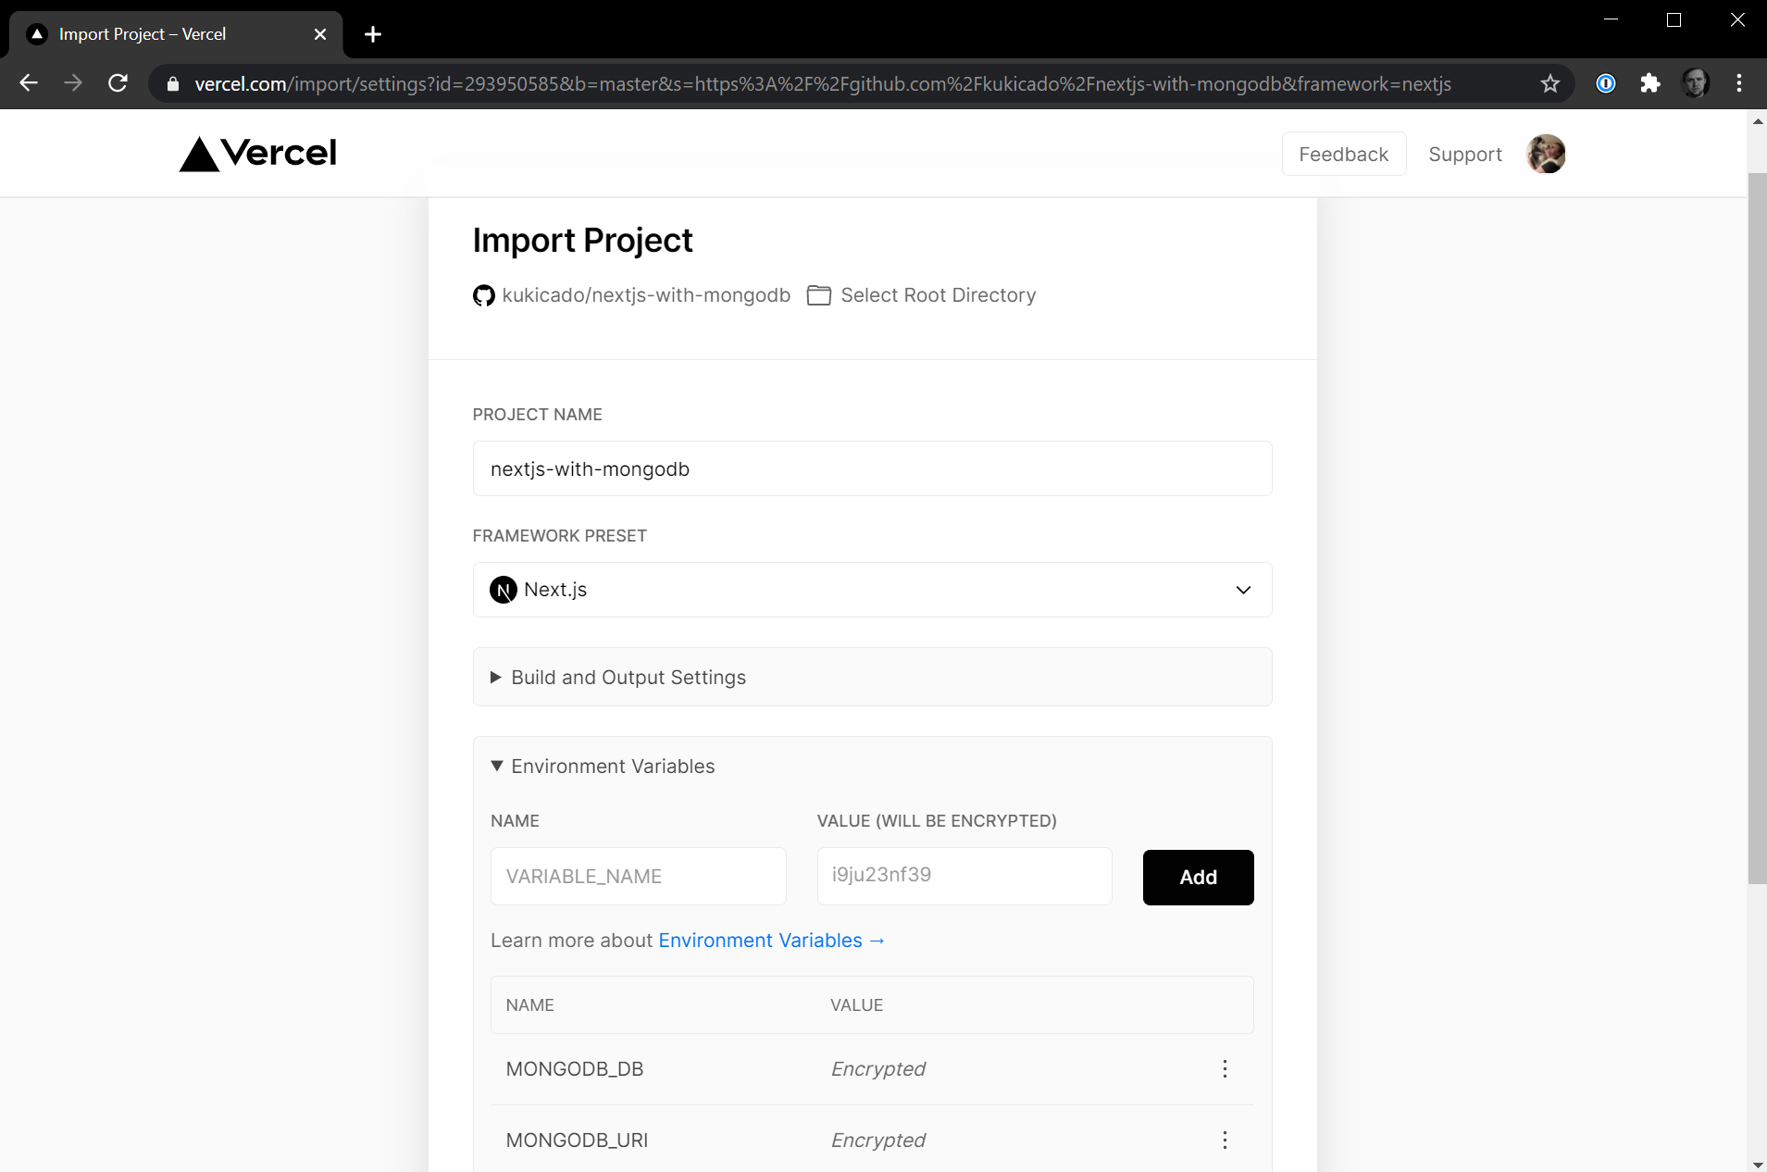Focus the Project Name input field
The height and width of the screenshot is (1172, 1767).
pos(872,468)
